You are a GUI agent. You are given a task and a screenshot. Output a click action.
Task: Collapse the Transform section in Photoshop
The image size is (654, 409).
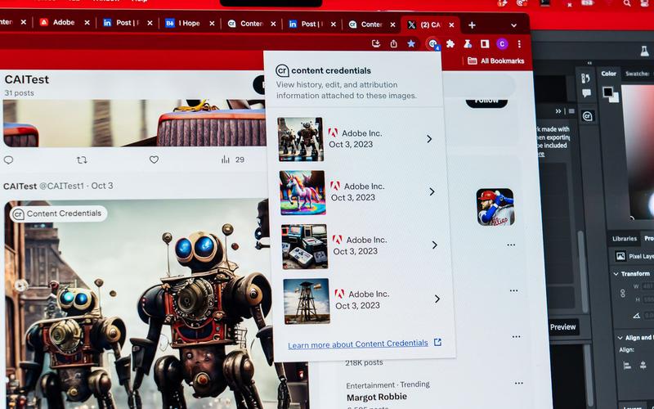tap(616, 274)
